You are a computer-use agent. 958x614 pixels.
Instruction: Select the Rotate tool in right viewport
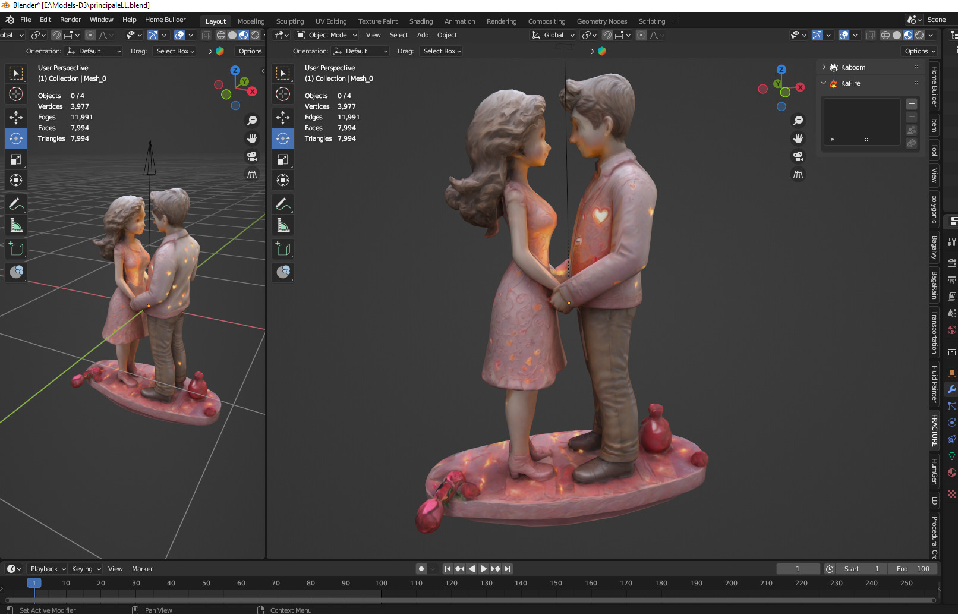point(283,138)
